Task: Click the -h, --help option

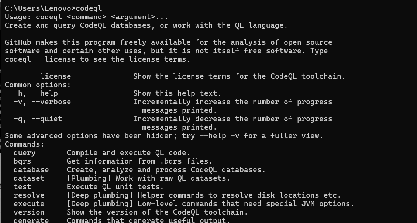Action: [35, 93]
